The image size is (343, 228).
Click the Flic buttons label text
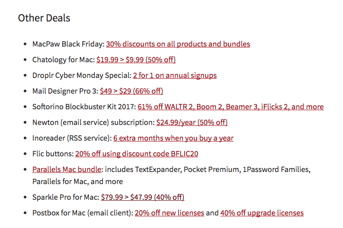click(x=52, y=154)
